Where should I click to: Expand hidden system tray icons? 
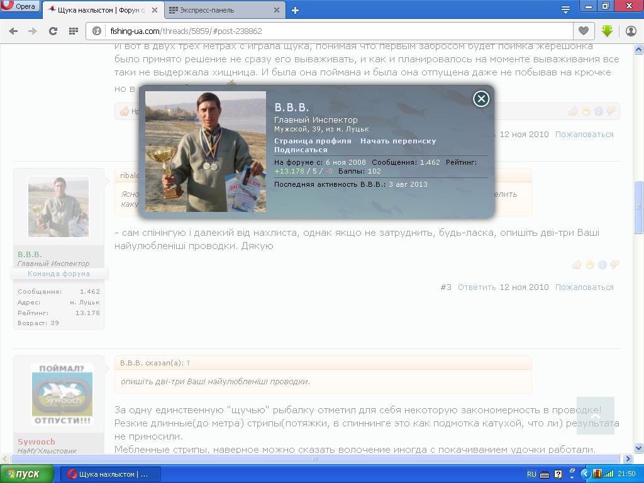click(x=585, y=474)
